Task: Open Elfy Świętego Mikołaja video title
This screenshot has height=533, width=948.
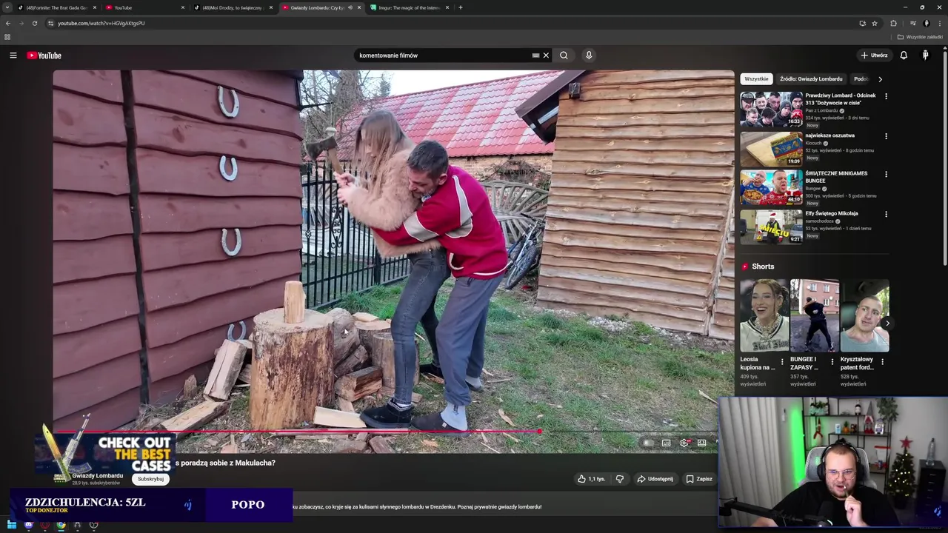Action: [x=832, y=213]
